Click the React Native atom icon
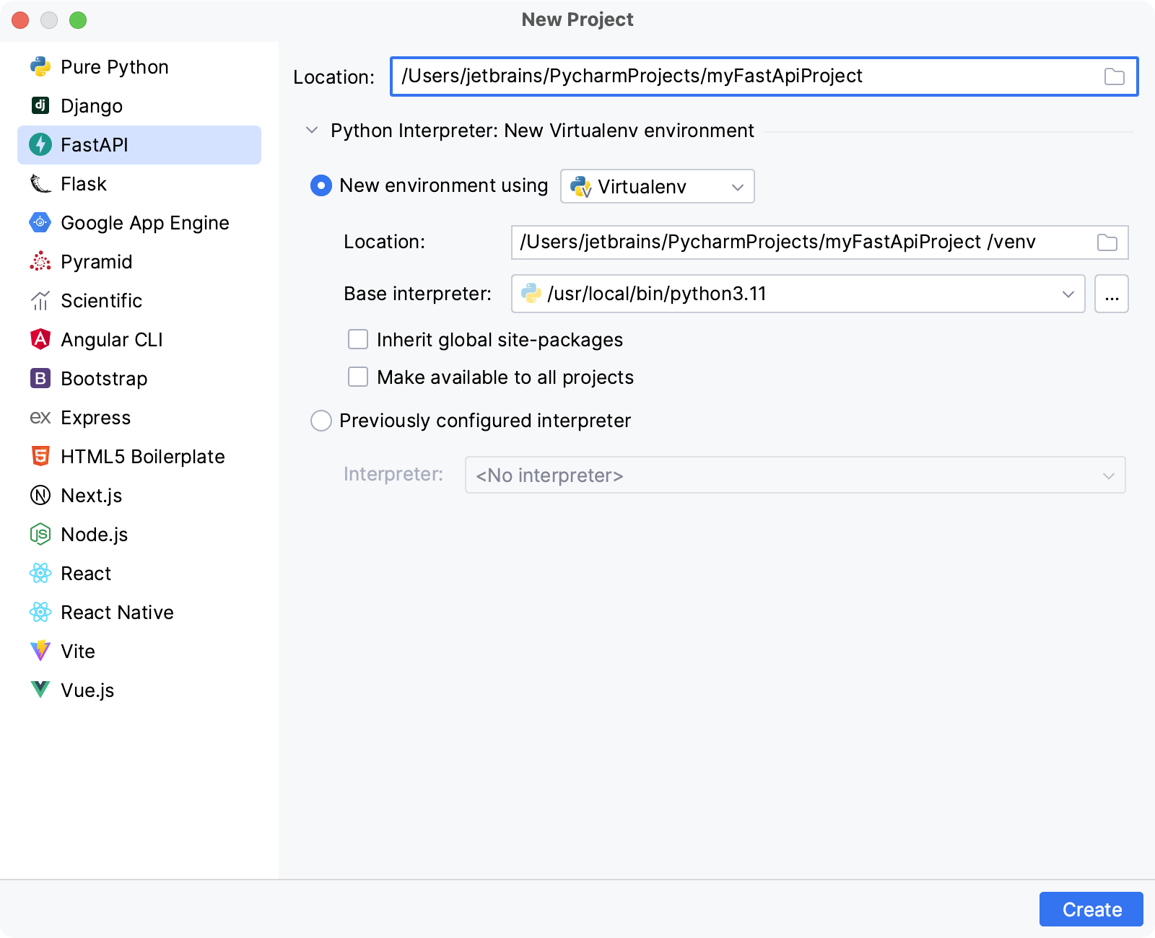1155x938 pixels. pos(40,612)
